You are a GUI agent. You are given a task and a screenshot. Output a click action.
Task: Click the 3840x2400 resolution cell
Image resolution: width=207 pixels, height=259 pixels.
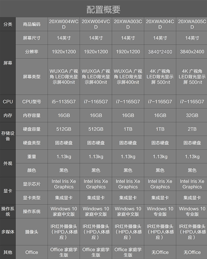click(192, 52)
